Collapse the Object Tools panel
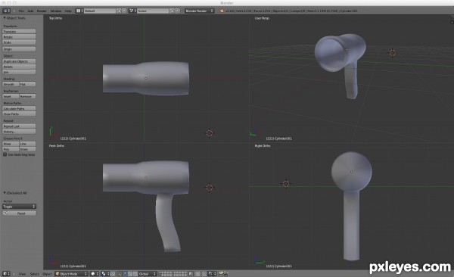454x277 pixels. [x=5, y=18]
